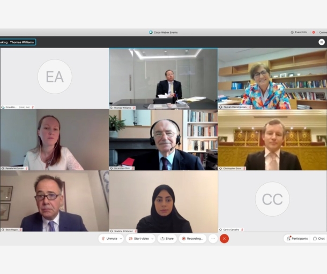Viewport: 327px width, 274px height.
Task: Open the video options arrow beside Start video
Action: (x=152, y=239)
